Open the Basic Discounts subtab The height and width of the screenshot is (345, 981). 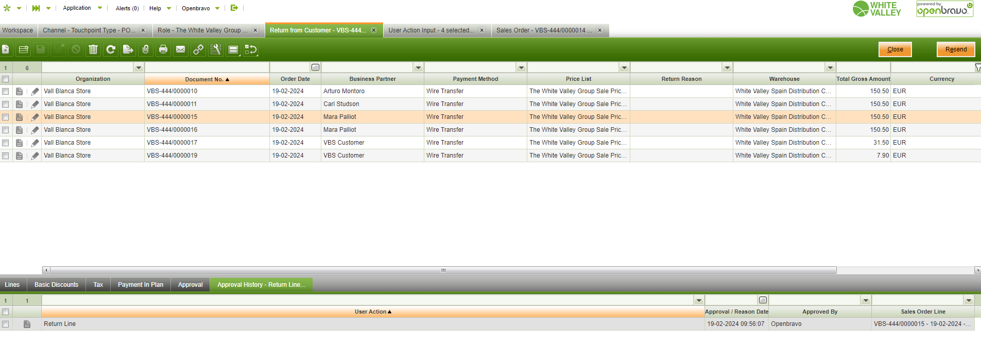click(x=57, y=285)
